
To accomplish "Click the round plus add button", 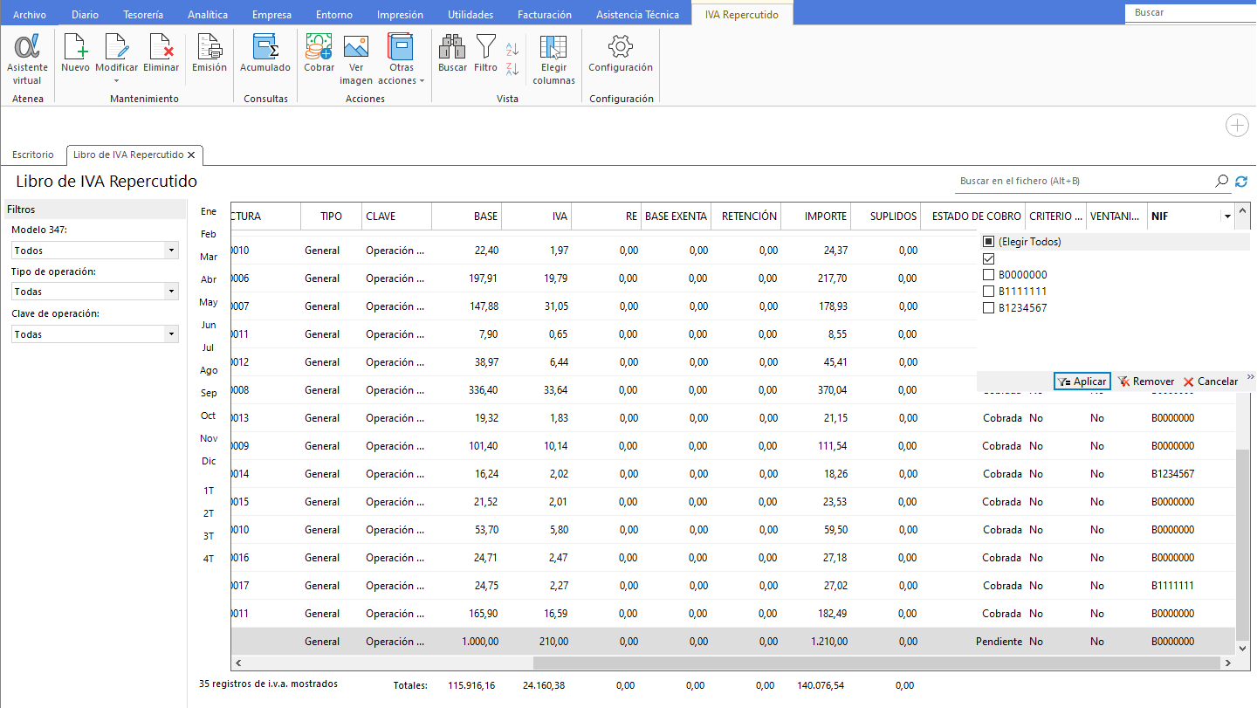I will point(1237,126).
